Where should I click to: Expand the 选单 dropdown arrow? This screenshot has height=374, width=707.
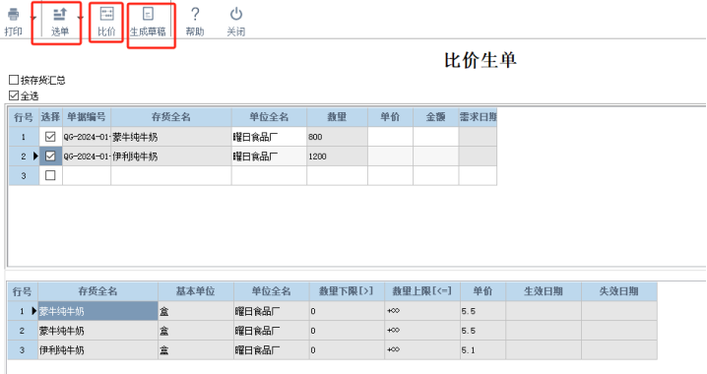[x=81, y=18]
